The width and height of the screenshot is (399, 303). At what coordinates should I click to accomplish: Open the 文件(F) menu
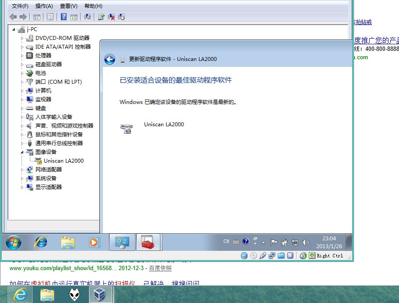[x=20, y=6]
